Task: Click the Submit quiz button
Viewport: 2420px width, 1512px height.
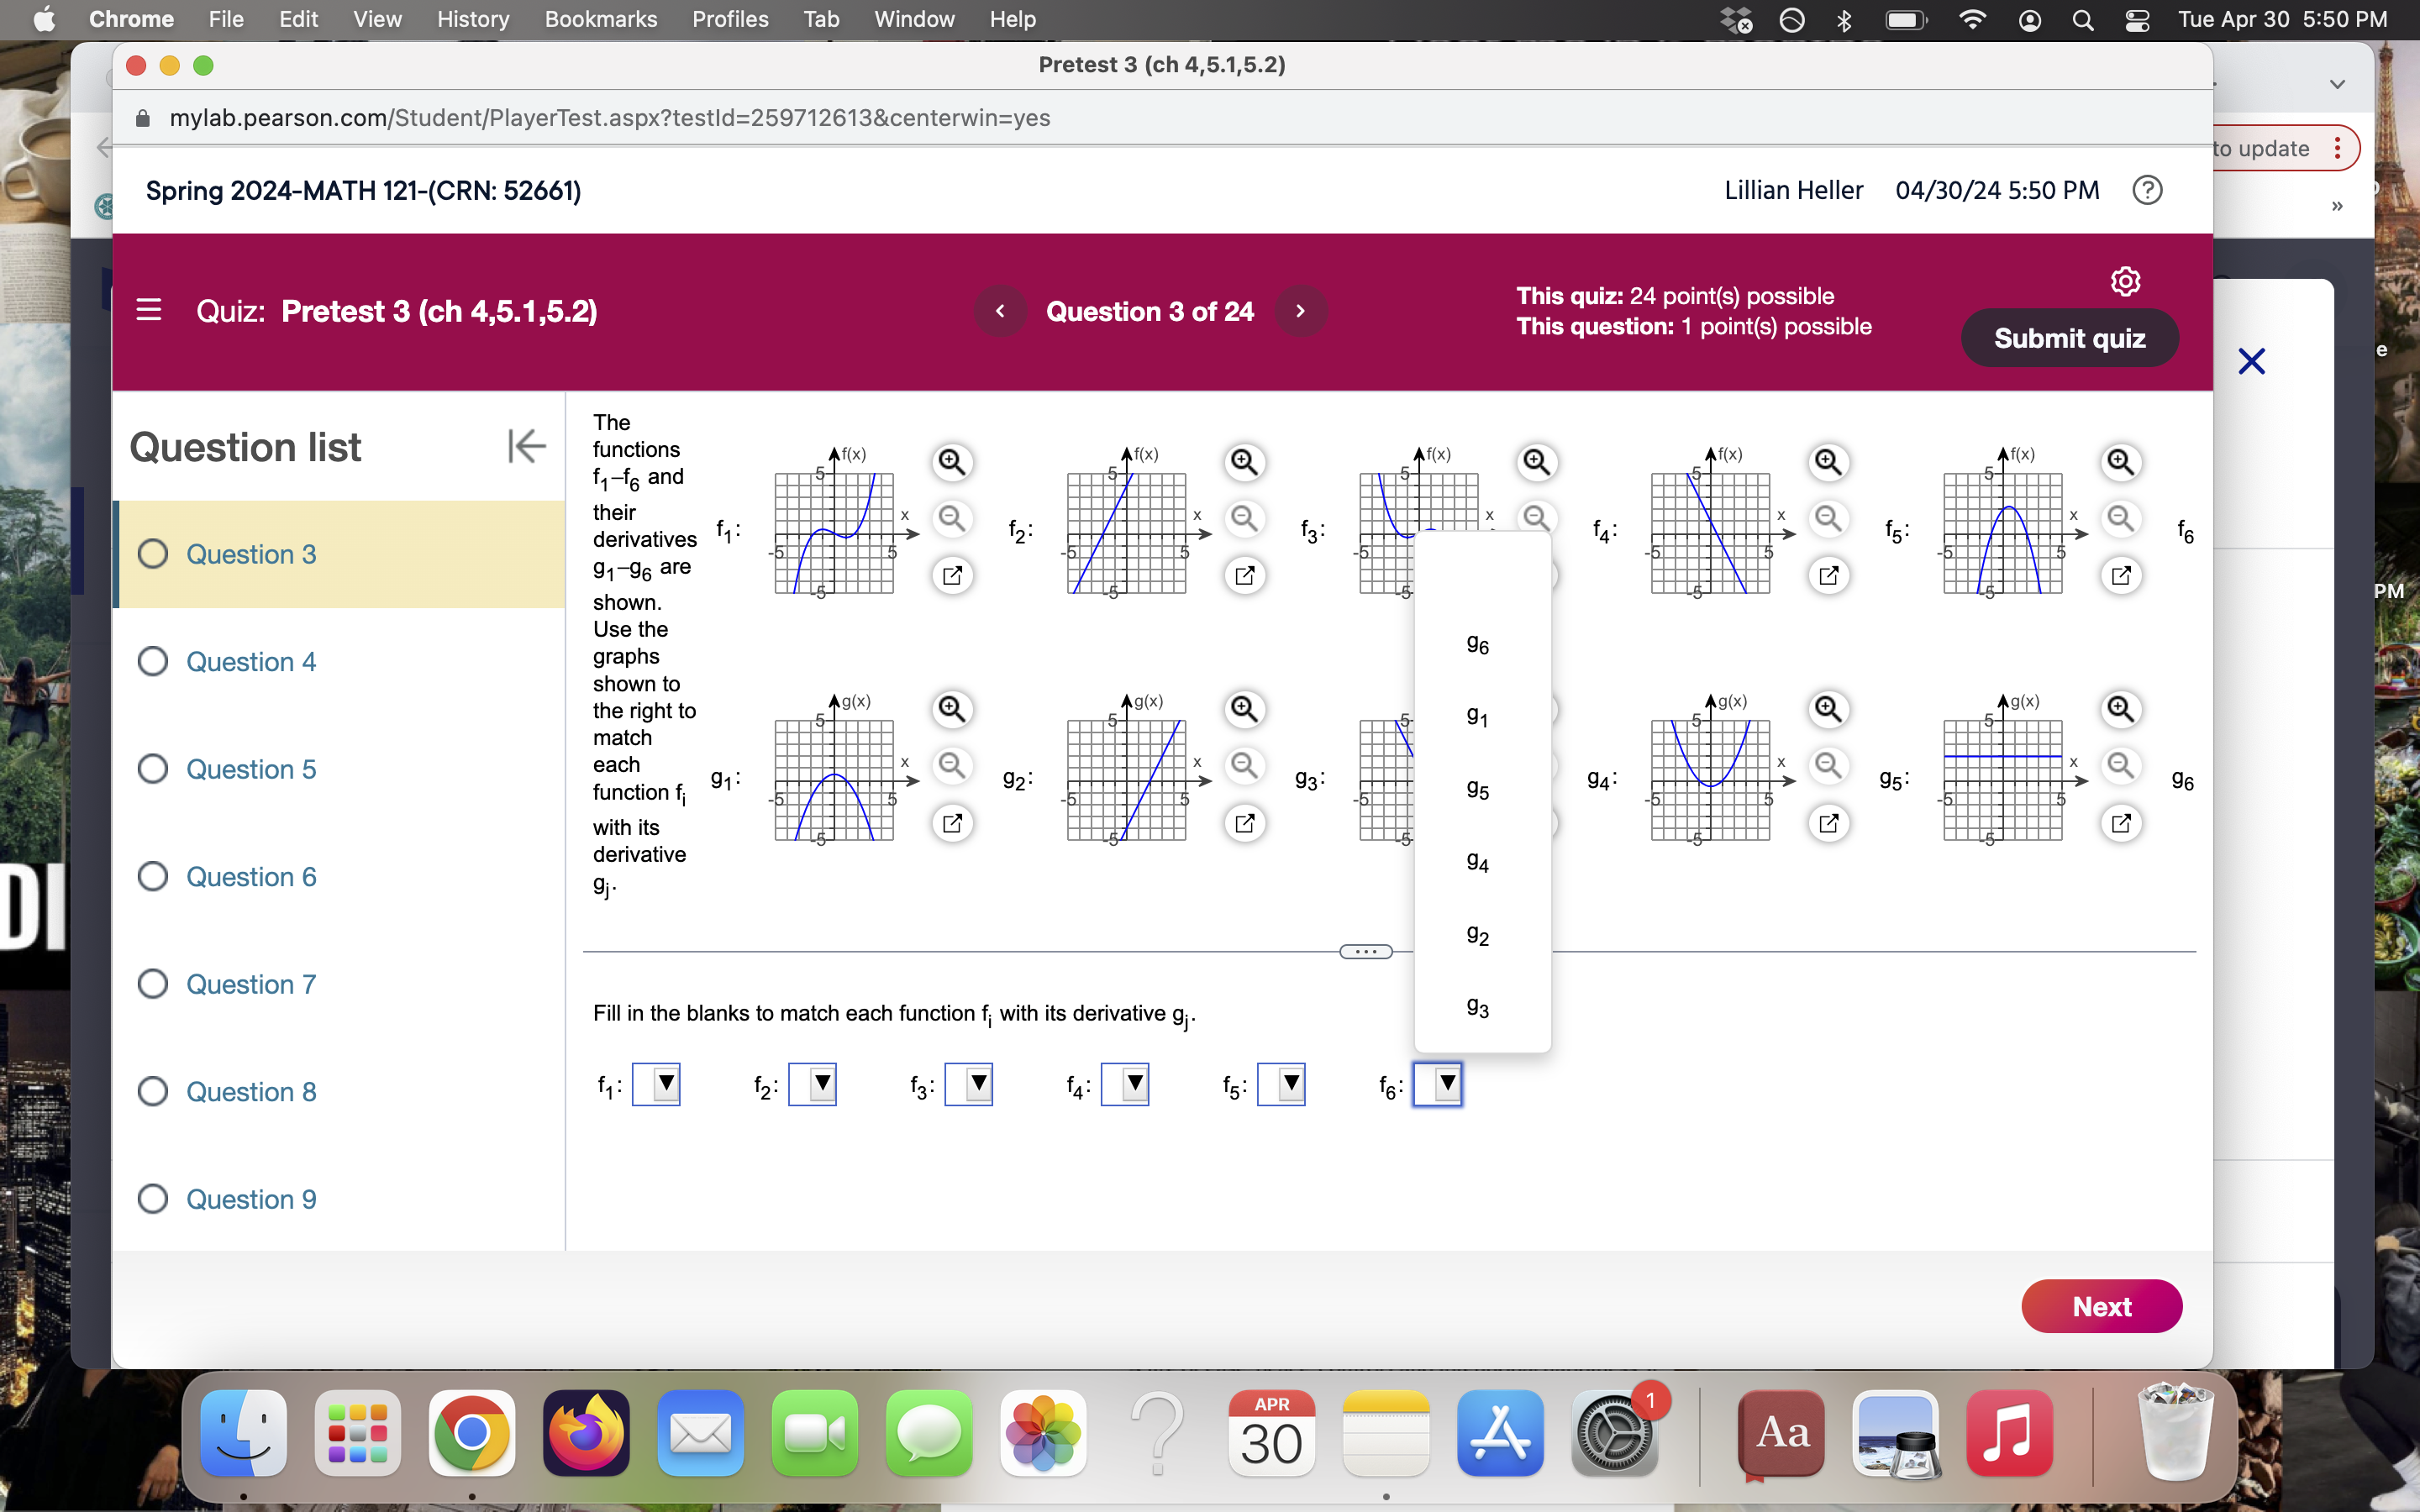Action: [x=2068, y=338]
